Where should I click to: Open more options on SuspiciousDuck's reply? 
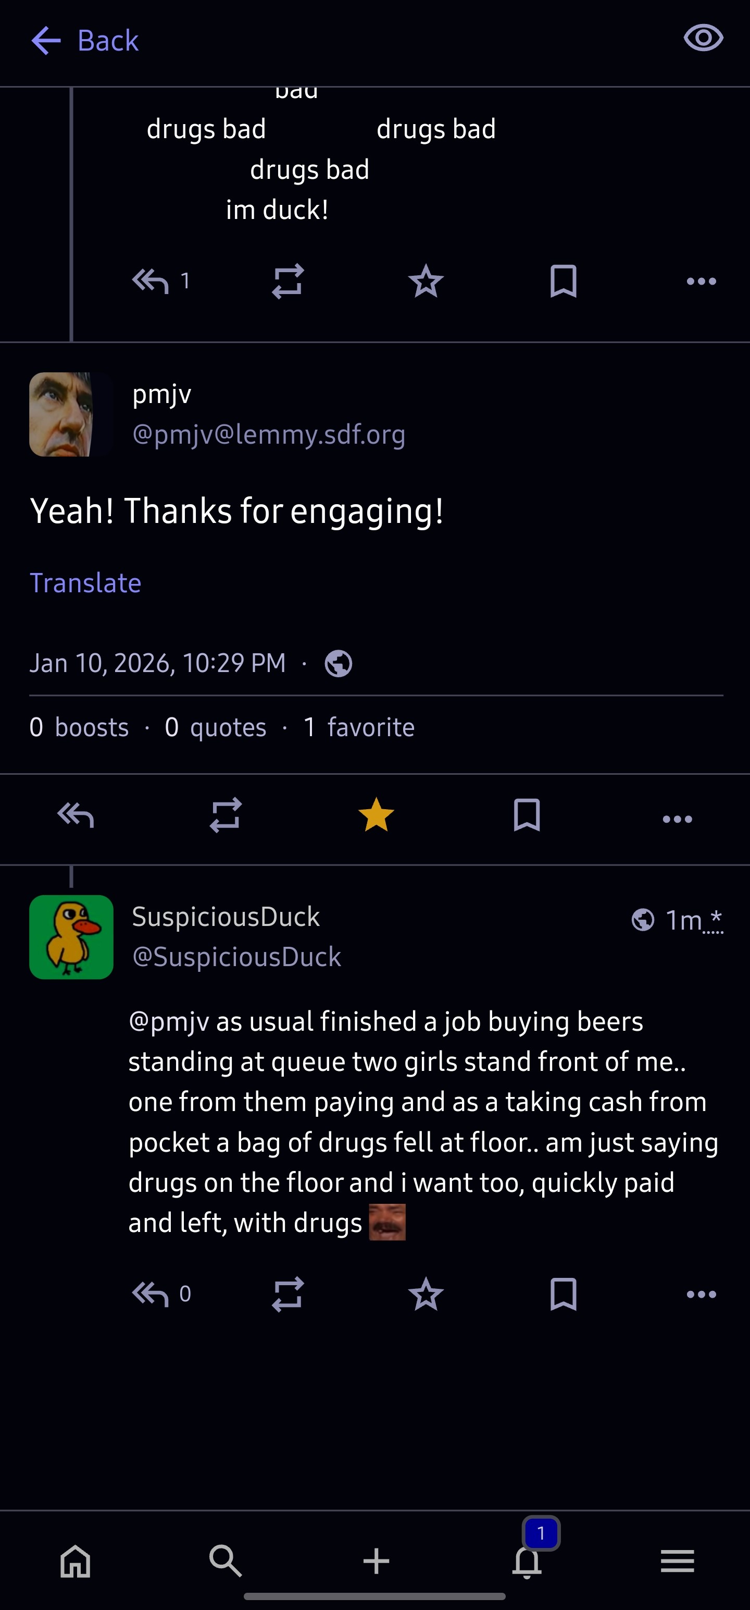(701, 1295)
